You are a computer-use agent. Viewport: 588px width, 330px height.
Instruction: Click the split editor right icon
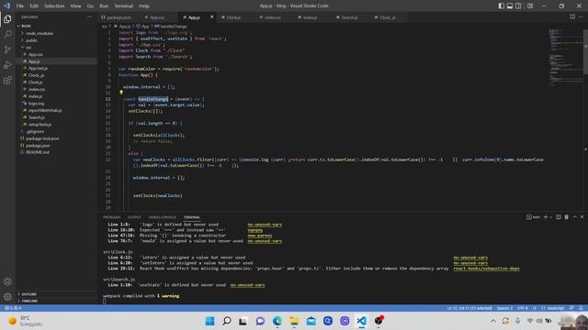(x=572, y=16)
